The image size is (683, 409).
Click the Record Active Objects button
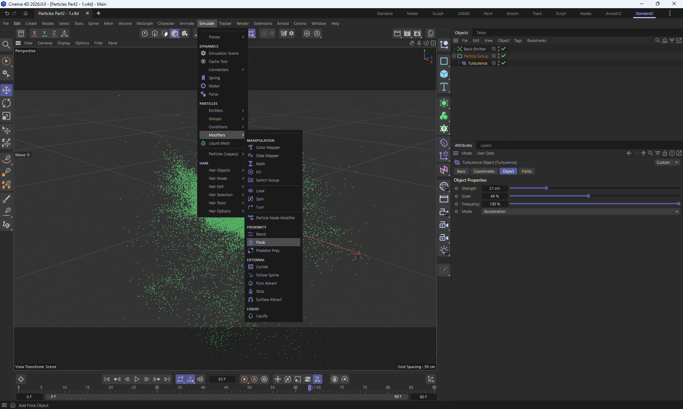pos(244,379)
